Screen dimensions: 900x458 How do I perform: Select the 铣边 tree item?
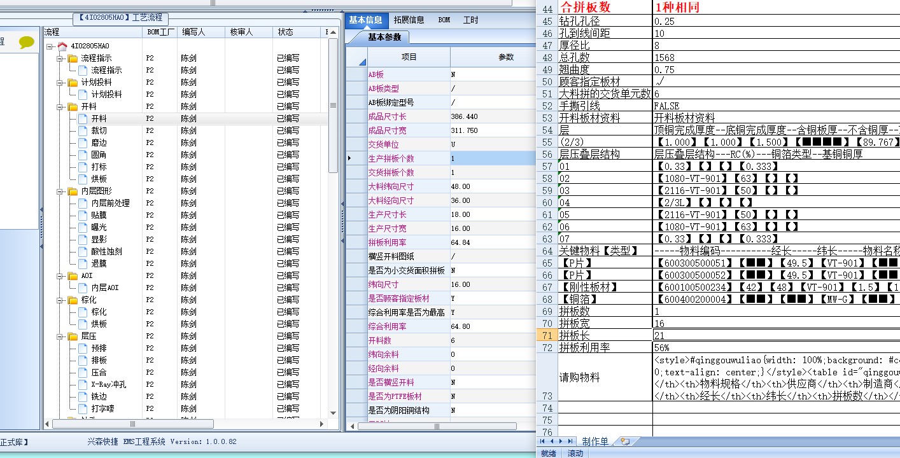99,396
